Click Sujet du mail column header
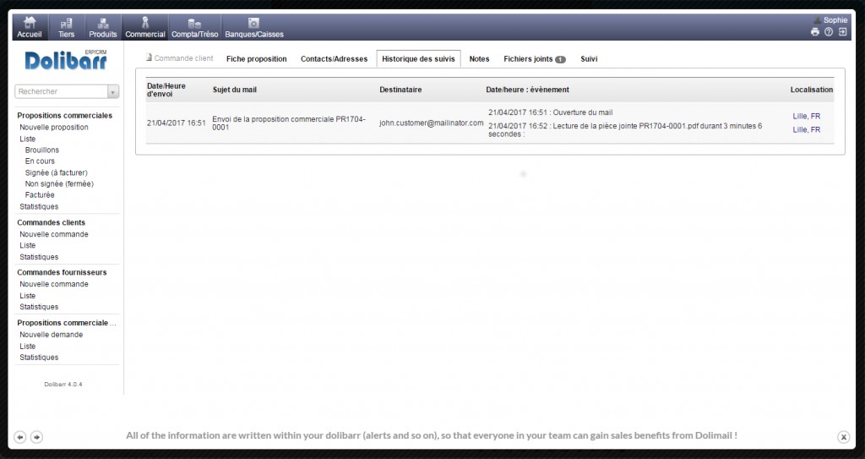Image resolution: width=865 pixels, height=459 pixels. (x=235, y=90)
